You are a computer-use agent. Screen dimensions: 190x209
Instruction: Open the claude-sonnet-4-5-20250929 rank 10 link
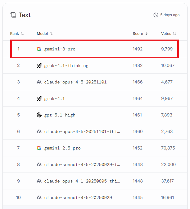coord(78,197)
